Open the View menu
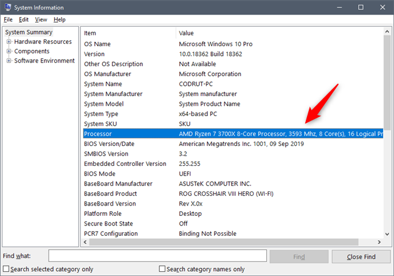 [41, 19]
